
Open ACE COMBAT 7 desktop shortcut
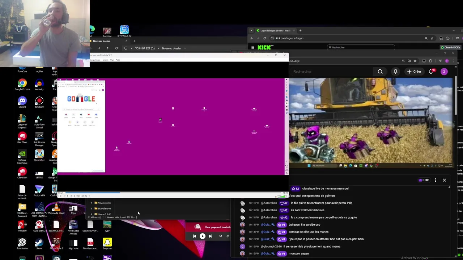pyautogui.click(x=39, y=210)
